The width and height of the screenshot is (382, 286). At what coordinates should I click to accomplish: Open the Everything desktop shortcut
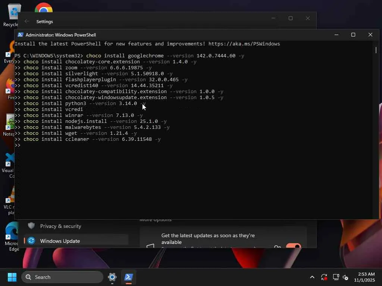[x=9, y=52]
